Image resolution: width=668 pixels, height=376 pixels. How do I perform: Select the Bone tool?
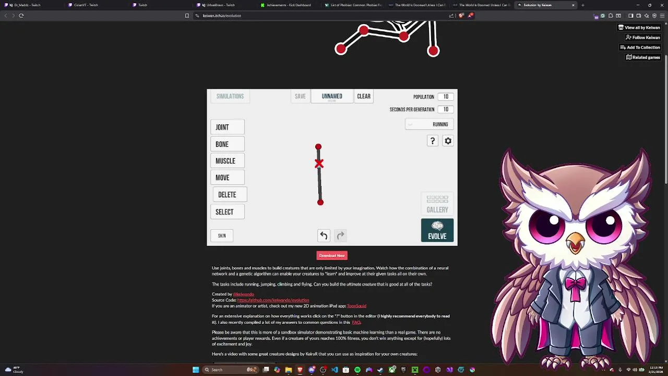[227, 144]
